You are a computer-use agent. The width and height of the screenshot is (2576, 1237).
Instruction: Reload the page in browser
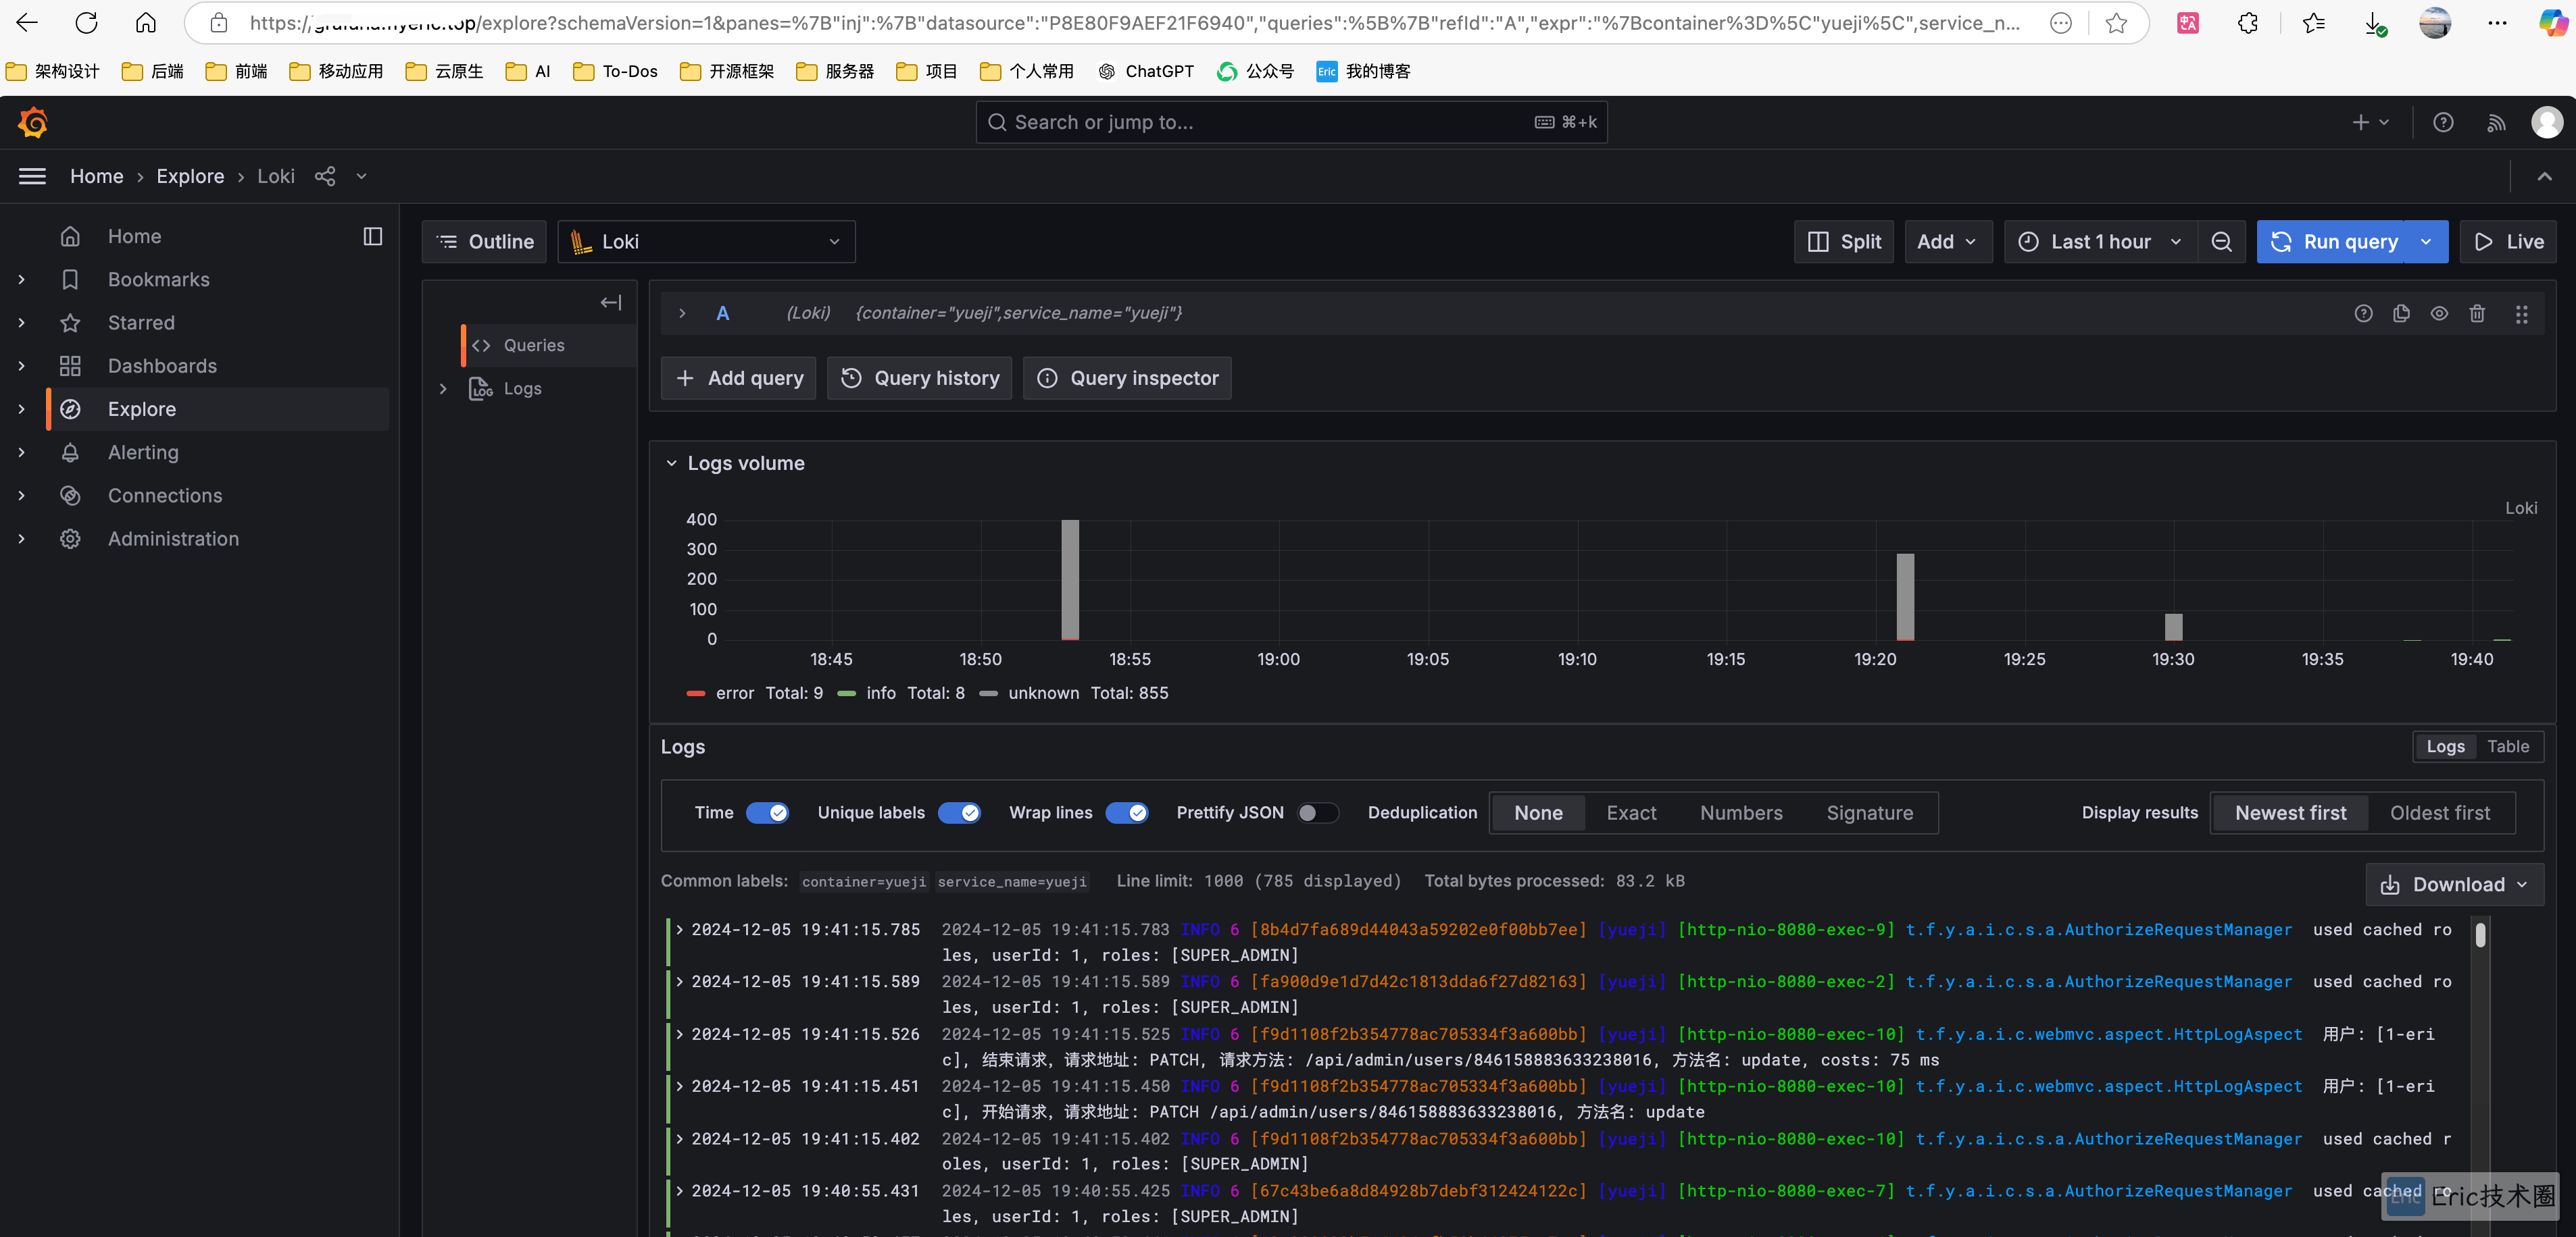[86, 22]
